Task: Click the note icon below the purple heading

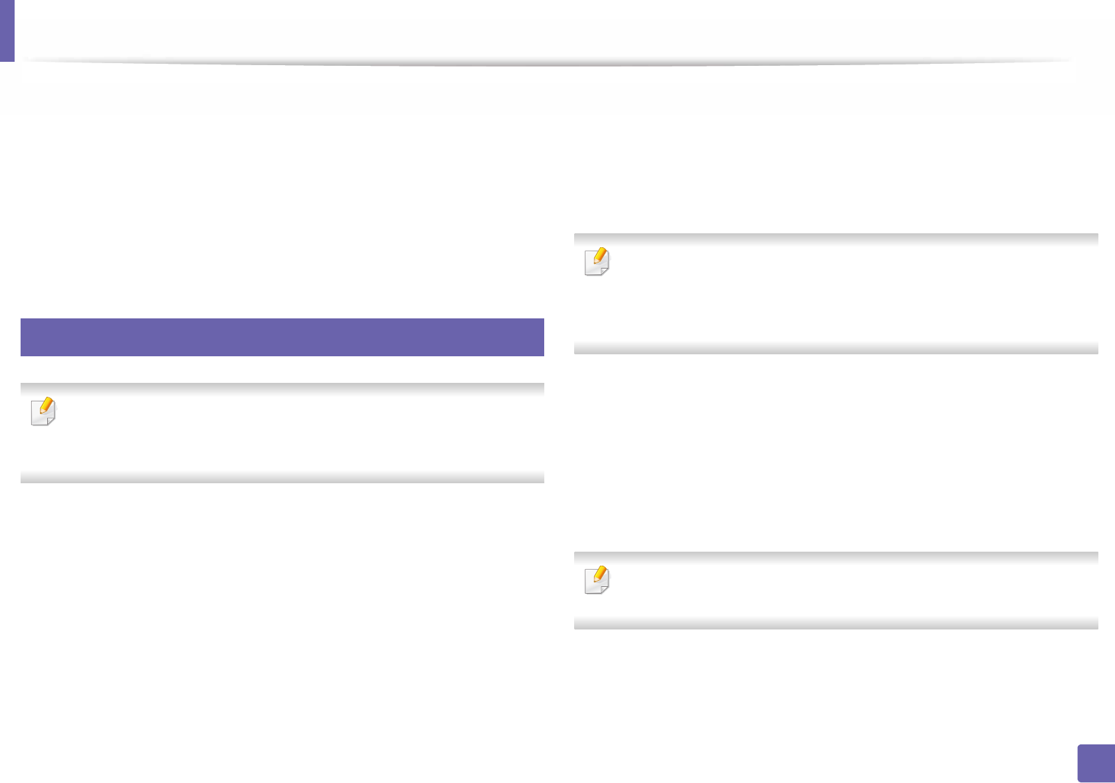Action: pos(43,412)
